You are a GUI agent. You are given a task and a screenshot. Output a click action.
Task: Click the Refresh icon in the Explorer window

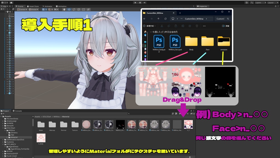point(165,19)
